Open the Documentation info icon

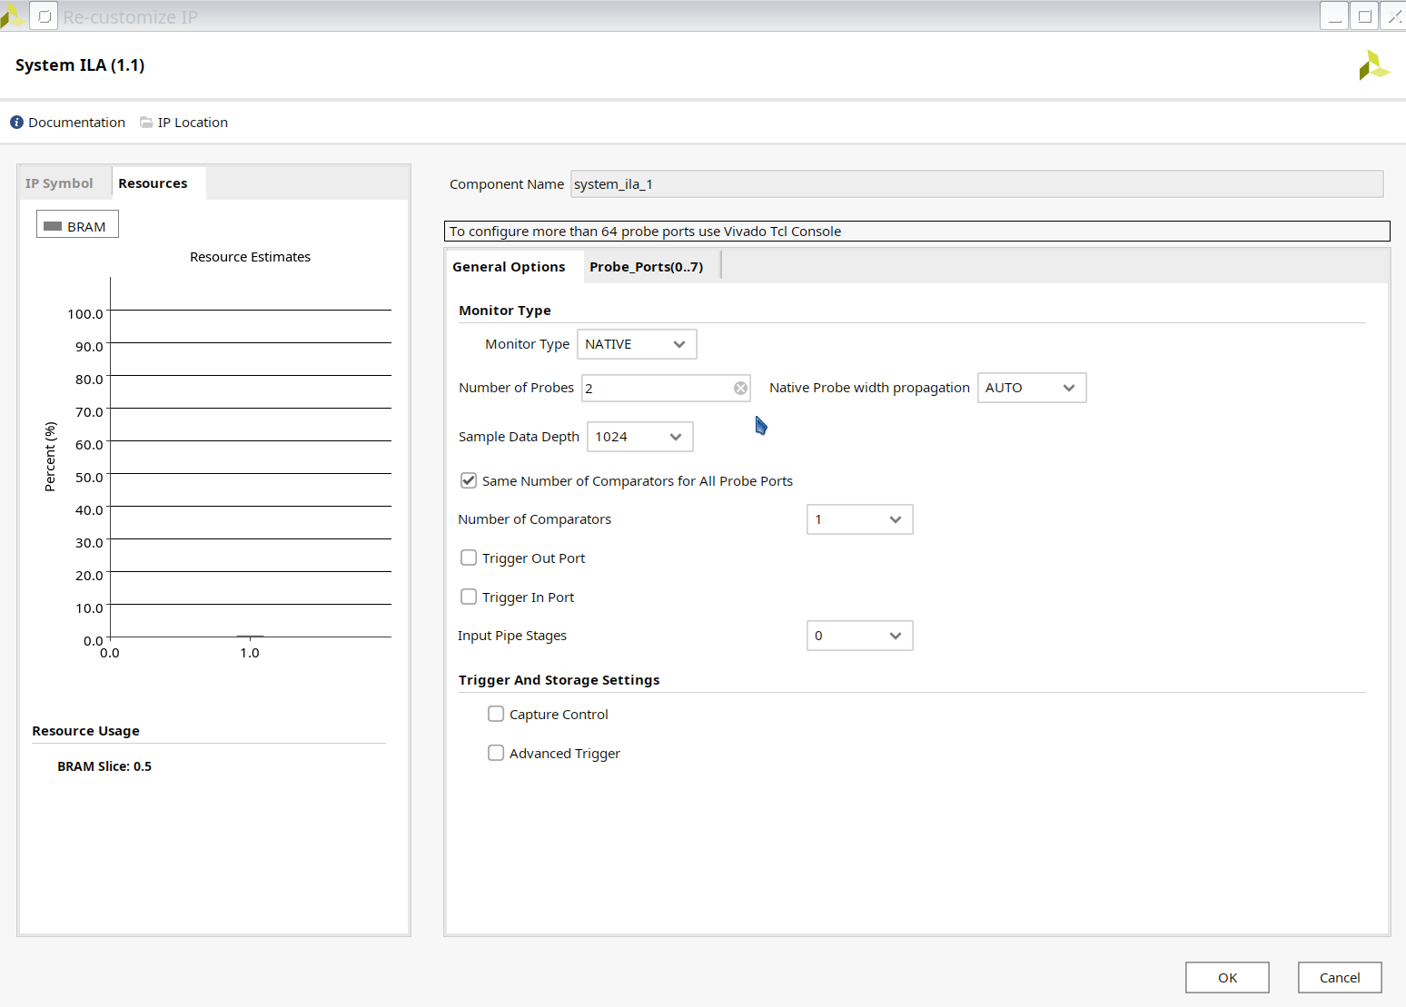pyautogui.click(x=16, y=123)
